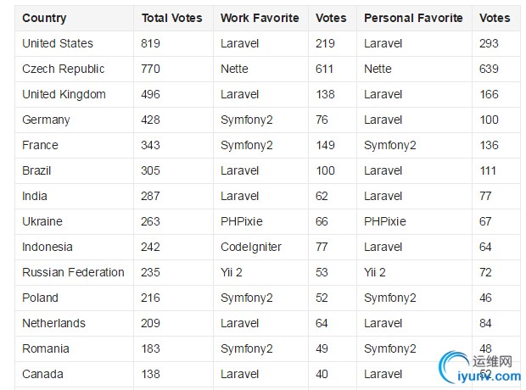Select the France total votes 343
The width and height of the screenshot is (526, 390).
coord(150,145)
